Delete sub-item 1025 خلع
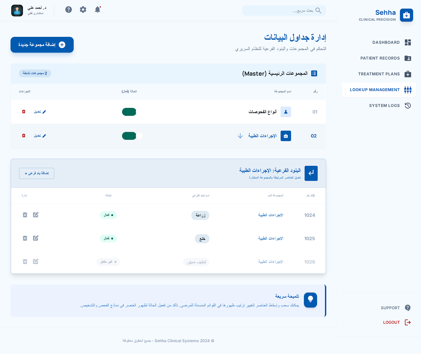The image size is (421, 354). (25, 238)
